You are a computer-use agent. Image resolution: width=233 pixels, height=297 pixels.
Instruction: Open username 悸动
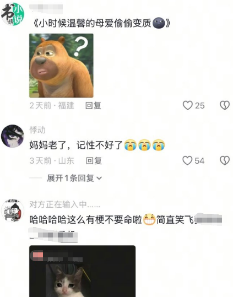(x=37, y=130)
